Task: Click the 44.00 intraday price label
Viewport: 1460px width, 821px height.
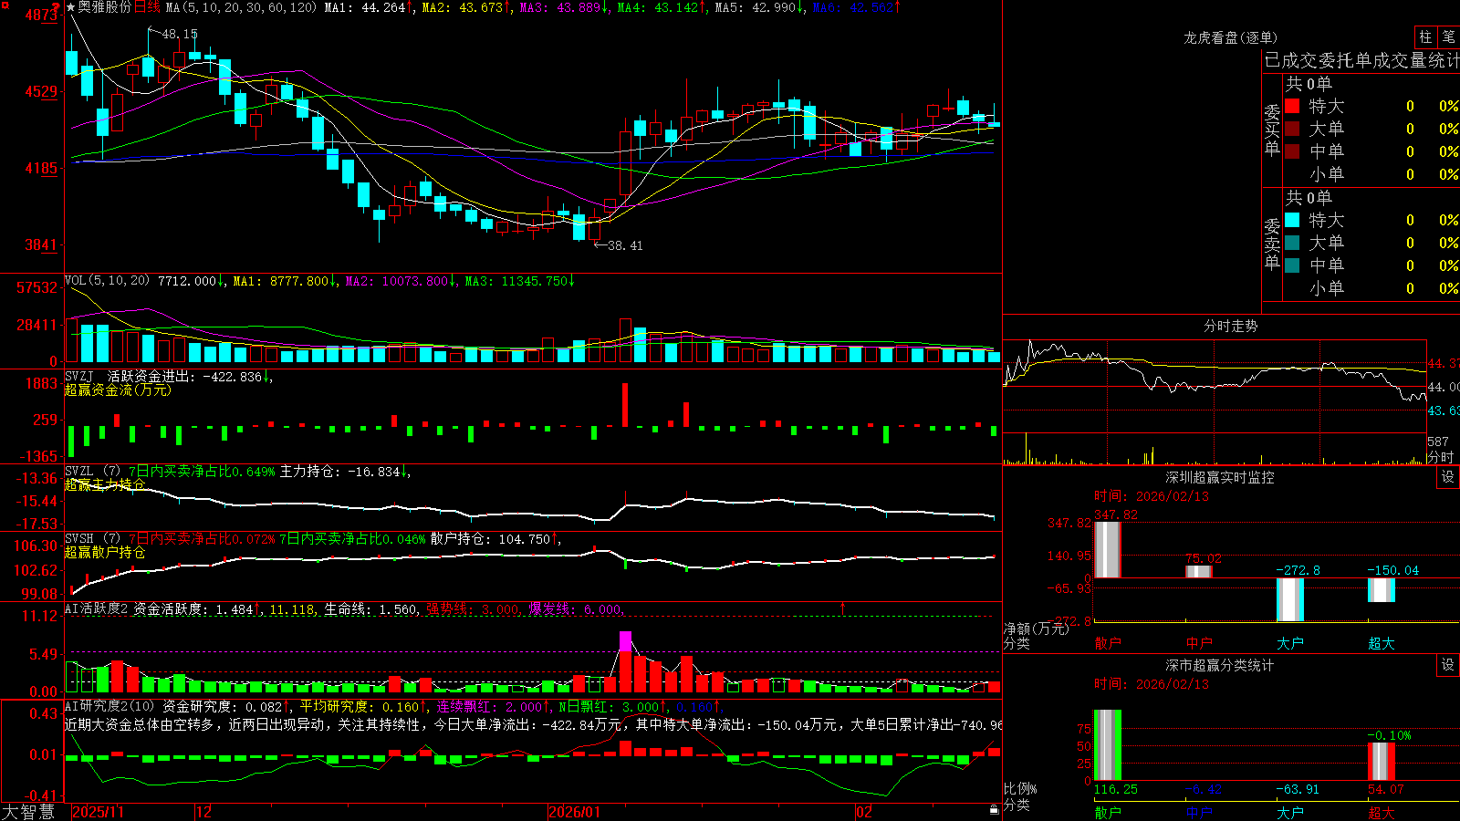Action: [x=1444, y=387]
